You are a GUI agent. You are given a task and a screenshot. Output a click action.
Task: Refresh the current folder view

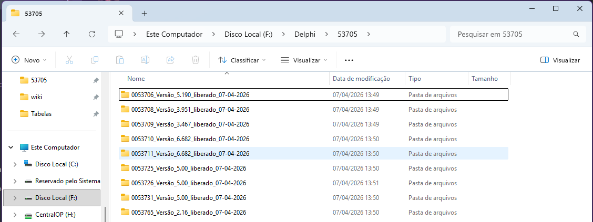point(92,34)
